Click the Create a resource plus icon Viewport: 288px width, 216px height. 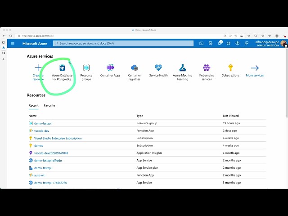coord(38,67)
